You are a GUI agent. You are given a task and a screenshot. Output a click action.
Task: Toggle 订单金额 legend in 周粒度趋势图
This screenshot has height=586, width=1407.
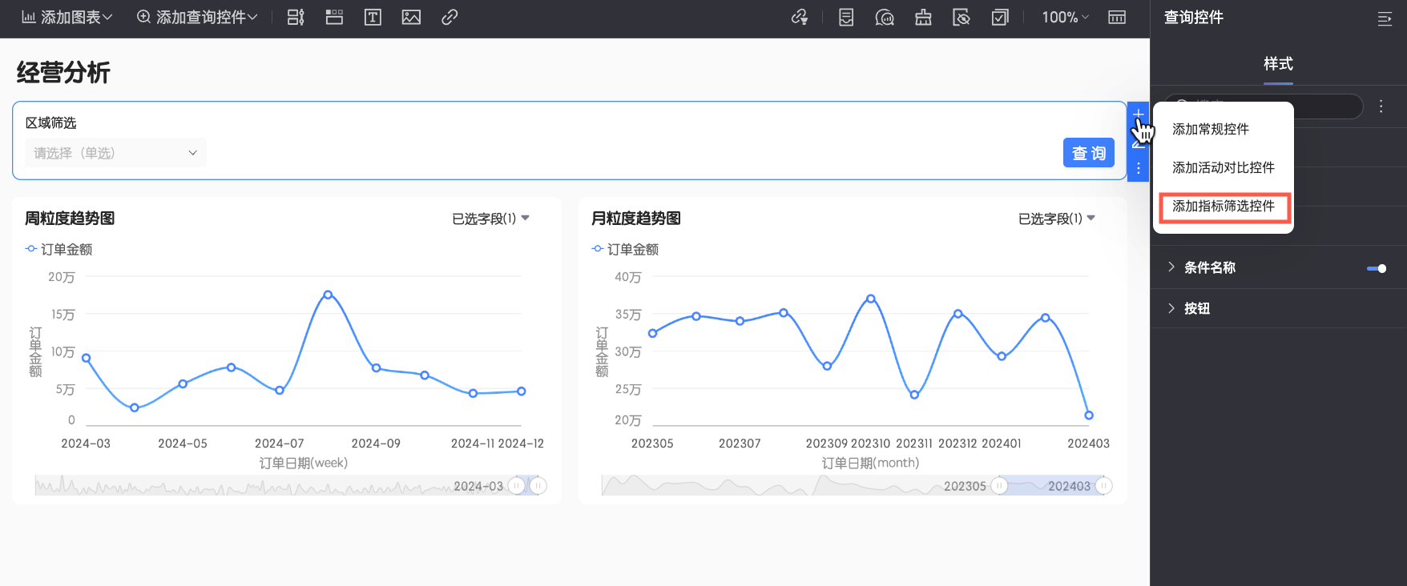tap(59, 249)
